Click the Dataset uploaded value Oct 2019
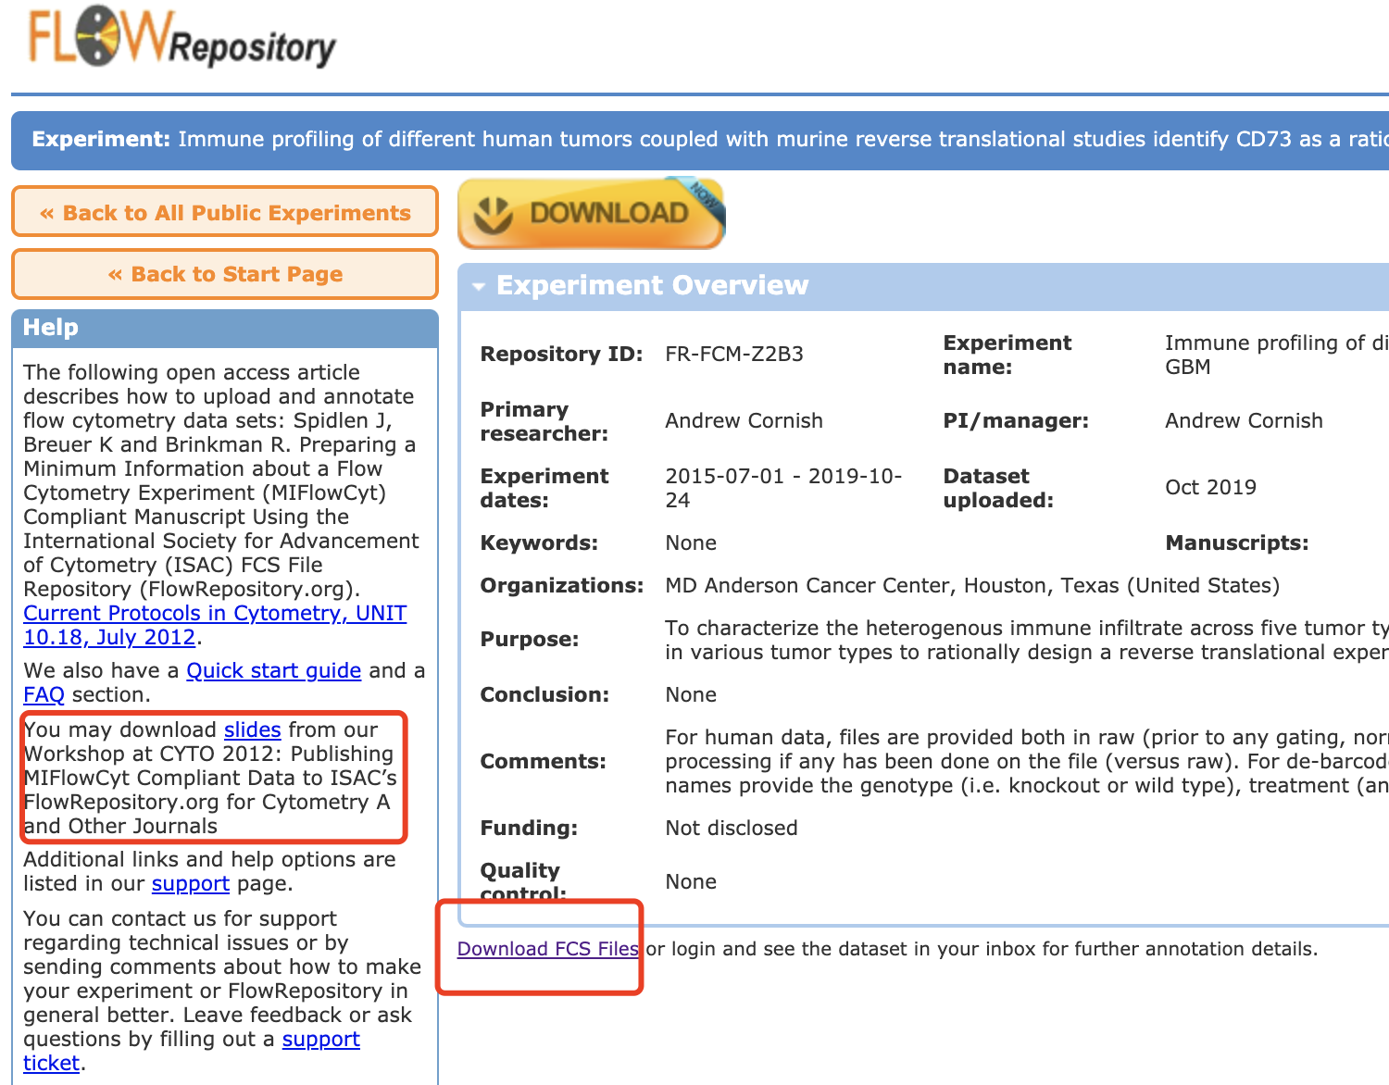 point(1210,487)
